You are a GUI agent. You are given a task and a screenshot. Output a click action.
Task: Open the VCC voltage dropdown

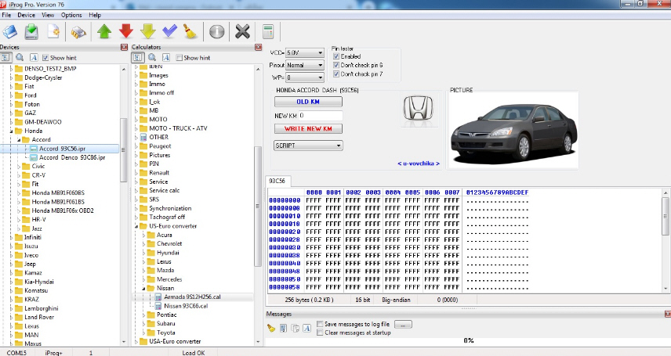click(x=305, y=53)
